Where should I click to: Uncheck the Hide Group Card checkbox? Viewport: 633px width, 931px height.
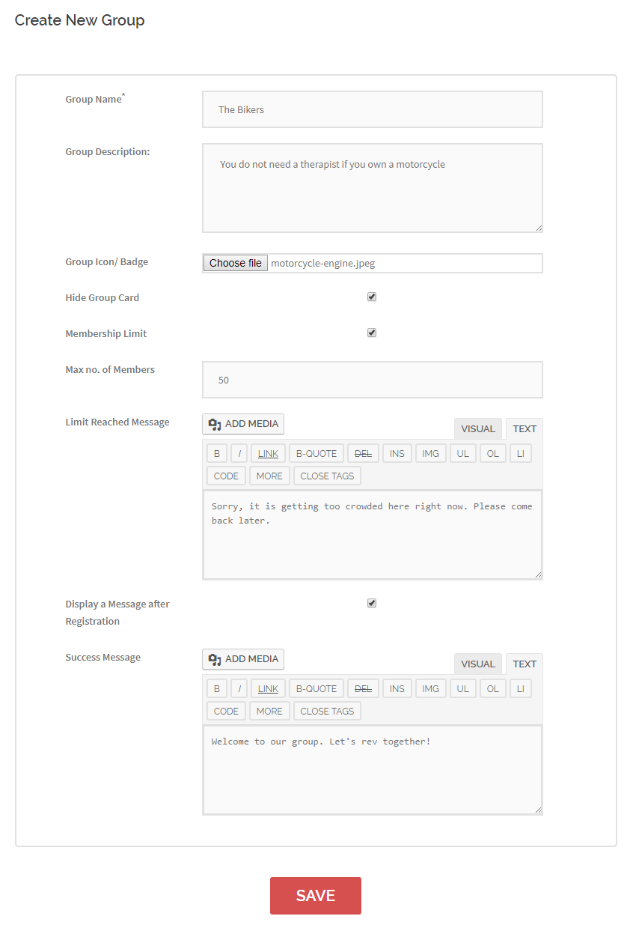point(372,297)
